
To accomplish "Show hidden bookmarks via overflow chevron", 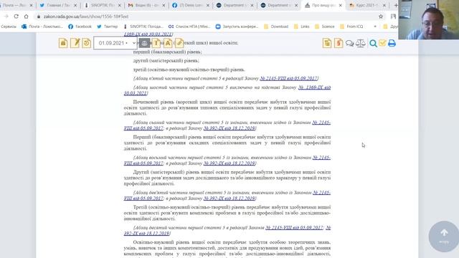I will pos(375,27).
